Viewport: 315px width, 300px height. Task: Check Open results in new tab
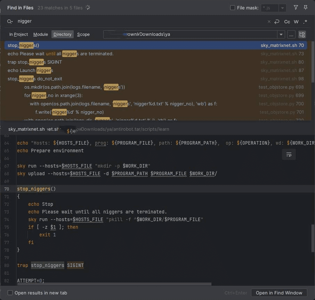pos(10,293)
